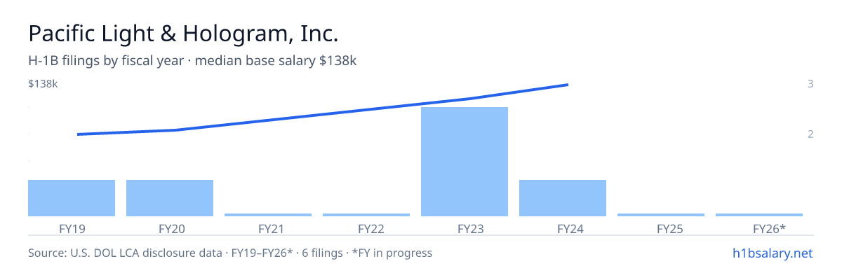Click the FY21 axis label
Viewport: 842px width, 280px height.
269,228
